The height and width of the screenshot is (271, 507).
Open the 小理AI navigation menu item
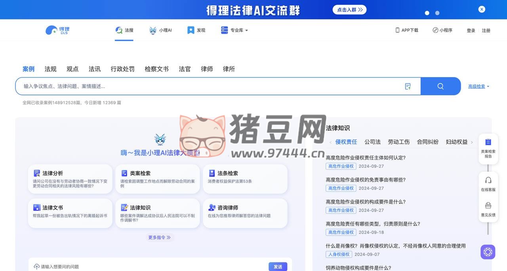(x=160, y=30)
